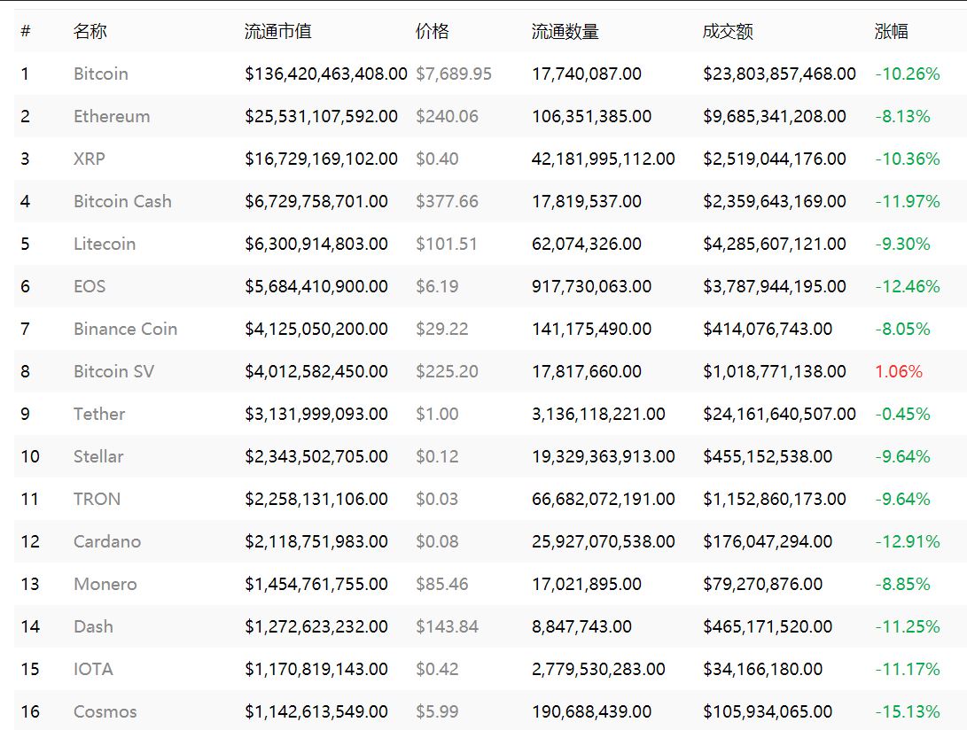The image size is (967, 730).
Task: Sort by 流通市值 column header
Action: coord(277,31)
